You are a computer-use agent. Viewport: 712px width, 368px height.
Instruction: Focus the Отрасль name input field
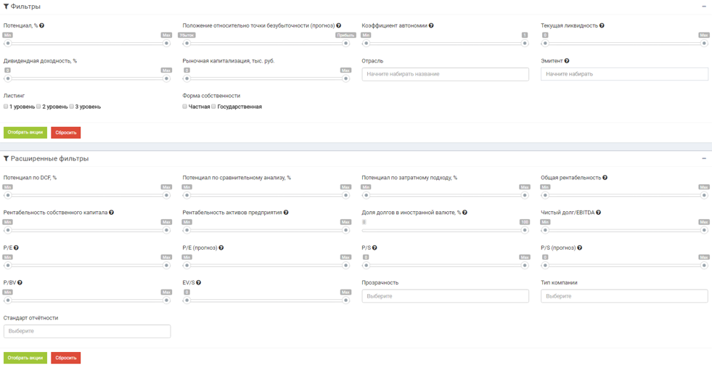[445, 74]
